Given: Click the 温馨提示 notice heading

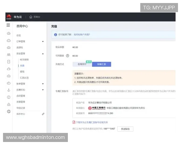Looking at the screenshot, I should (x=79, y=74).
